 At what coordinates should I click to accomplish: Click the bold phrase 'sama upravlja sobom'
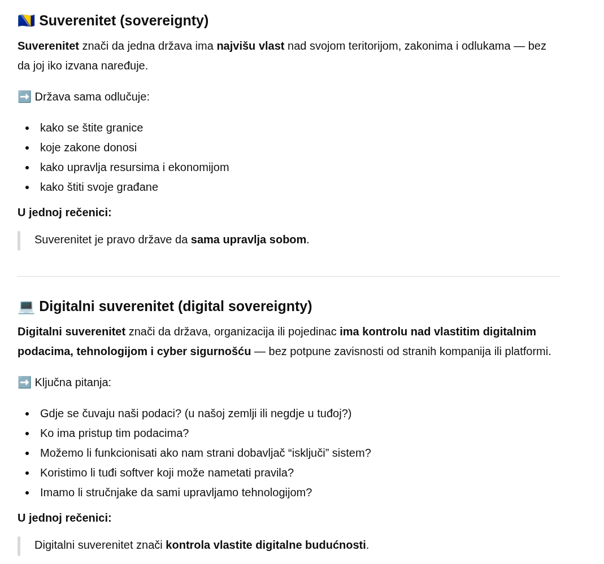tap(249, 239)
